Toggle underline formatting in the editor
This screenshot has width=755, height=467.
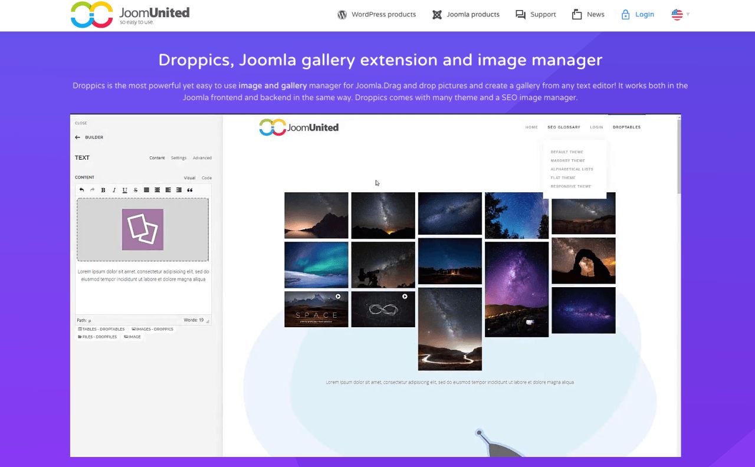click(x=124, y=190)
